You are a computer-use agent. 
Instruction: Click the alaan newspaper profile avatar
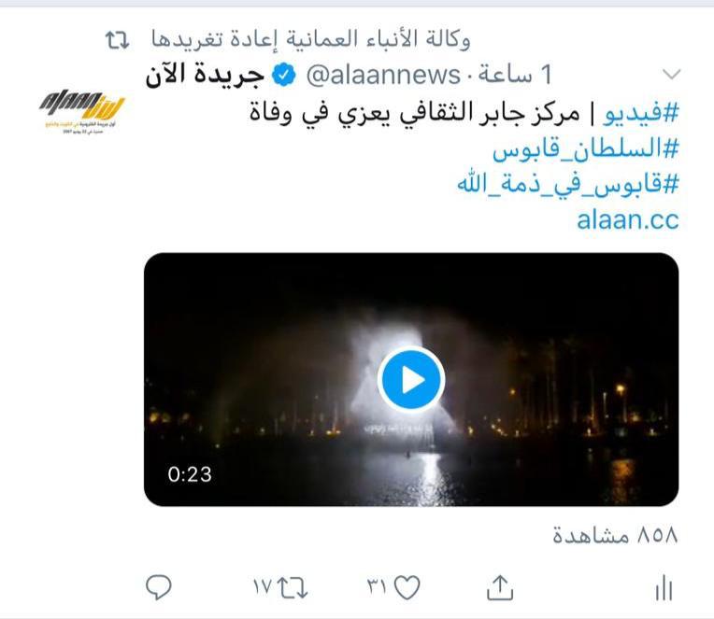[x=81, y=111]
